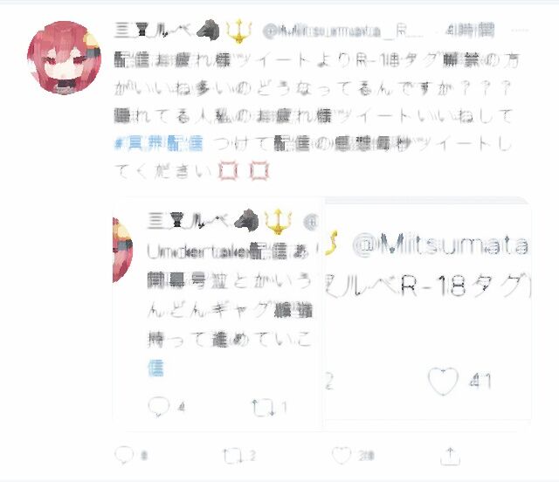The height and width of the screenshot is (482, 559).
Task: Retweet the main tweet via the bottom icon
Action: 233,456
